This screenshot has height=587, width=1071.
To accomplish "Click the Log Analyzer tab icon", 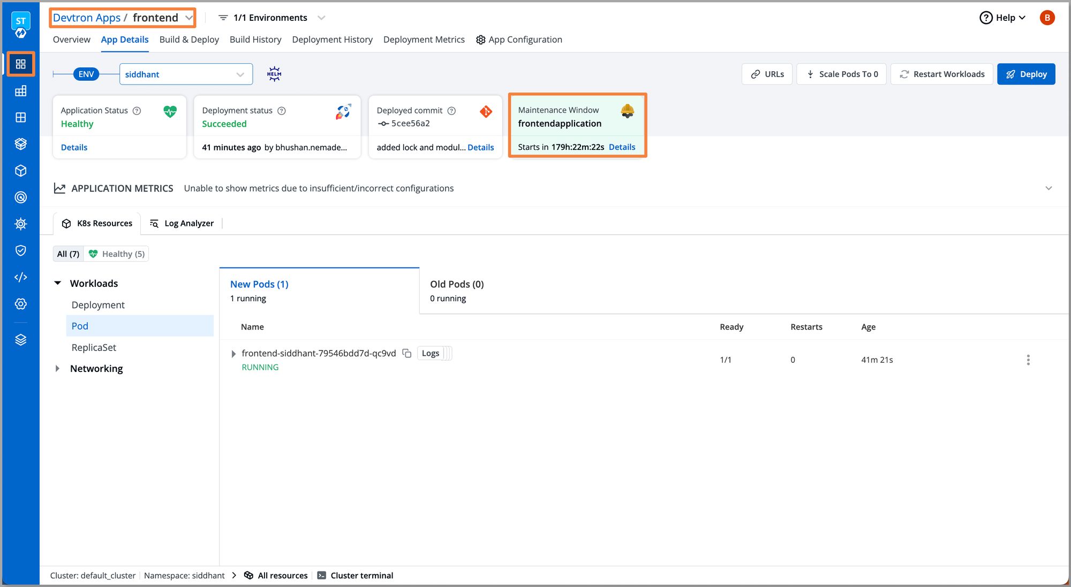I will coord(153,223).
